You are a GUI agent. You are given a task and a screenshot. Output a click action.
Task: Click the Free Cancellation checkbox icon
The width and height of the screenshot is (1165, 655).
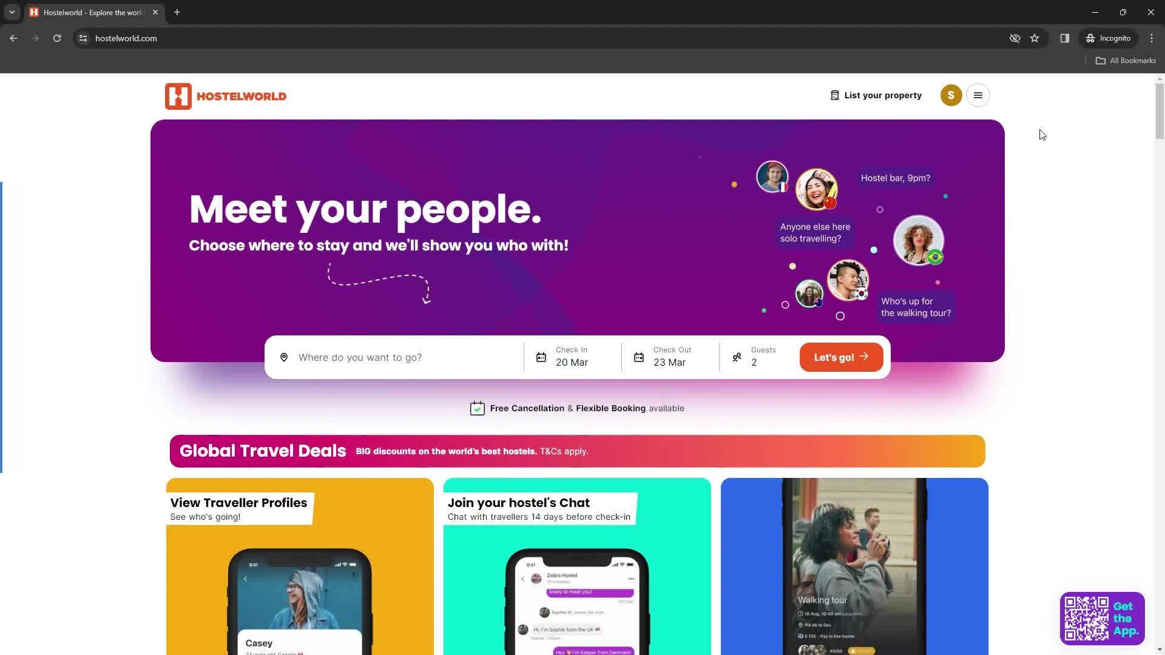(478, 408)
